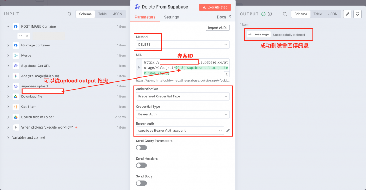Select JSON view in OUTPUT panel

333,14
